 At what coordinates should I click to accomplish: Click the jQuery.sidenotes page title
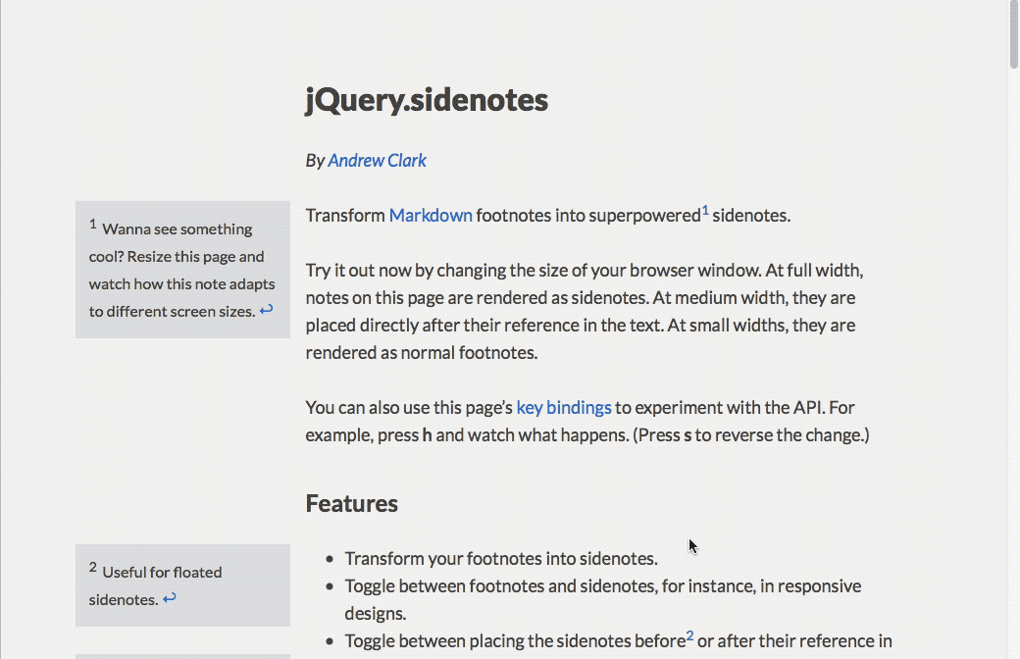[427, 100]
